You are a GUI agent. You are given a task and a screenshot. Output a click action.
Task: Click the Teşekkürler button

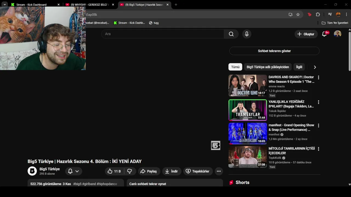[198, 171]
